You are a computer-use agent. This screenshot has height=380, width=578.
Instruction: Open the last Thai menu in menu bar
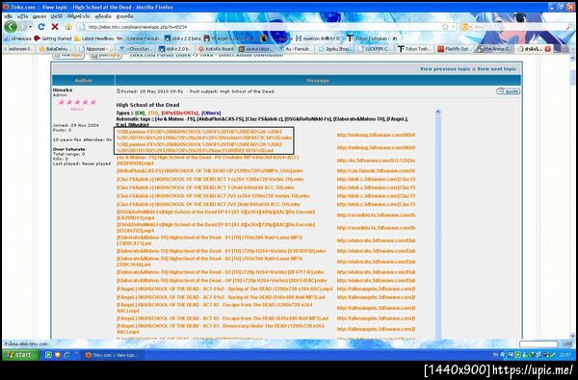click(x=125, y=16)
